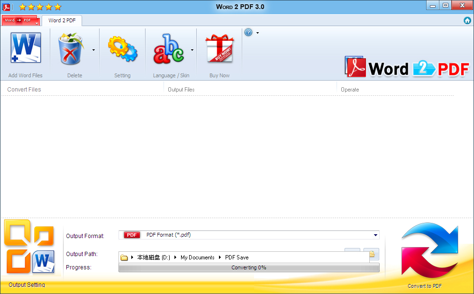Start conversion with Convert to PDF arrows
The width and height of the screenshot is (474, 294).
click(429, 250)
